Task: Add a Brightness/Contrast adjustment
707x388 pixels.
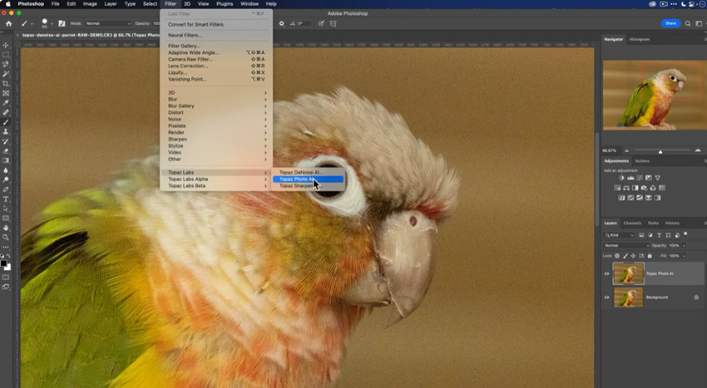Action: click(x=621, y=178)
